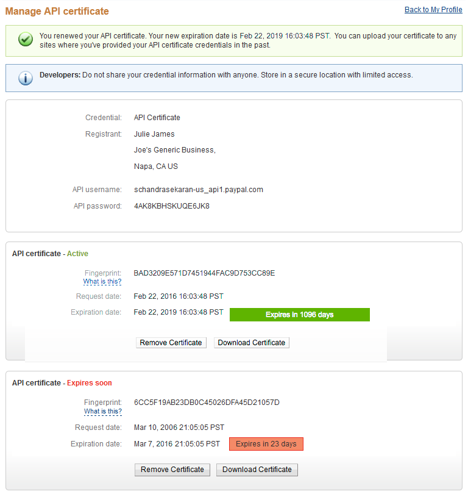This screenshot has height=494, width=468.
Task: Click the red 'Expires in 23 days' badge
Action: (266, 444)
